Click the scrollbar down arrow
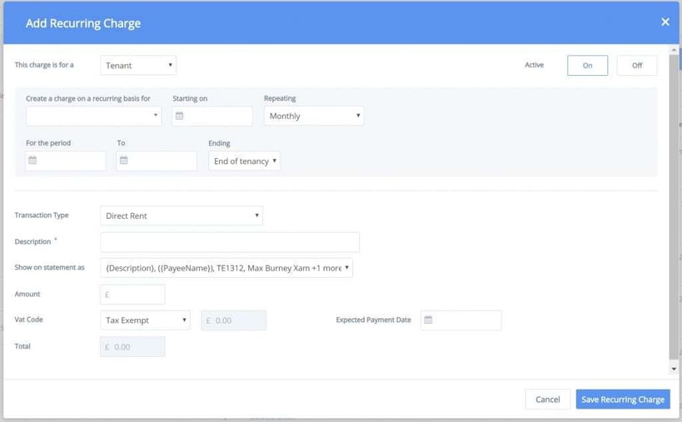The width and height of the screenshot is (682, 422). tap(674, 369)
